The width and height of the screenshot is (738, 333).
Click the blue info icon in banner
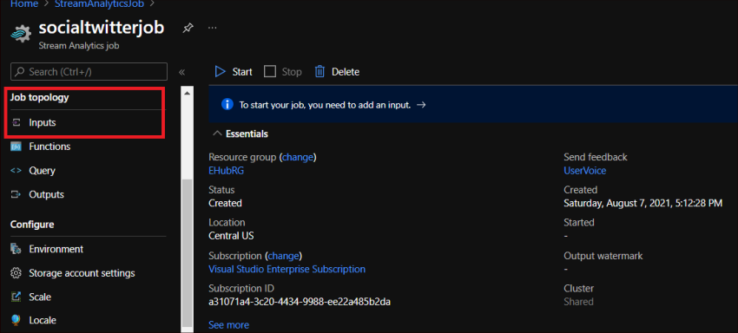pyautogui.click(x=227, y=105)
